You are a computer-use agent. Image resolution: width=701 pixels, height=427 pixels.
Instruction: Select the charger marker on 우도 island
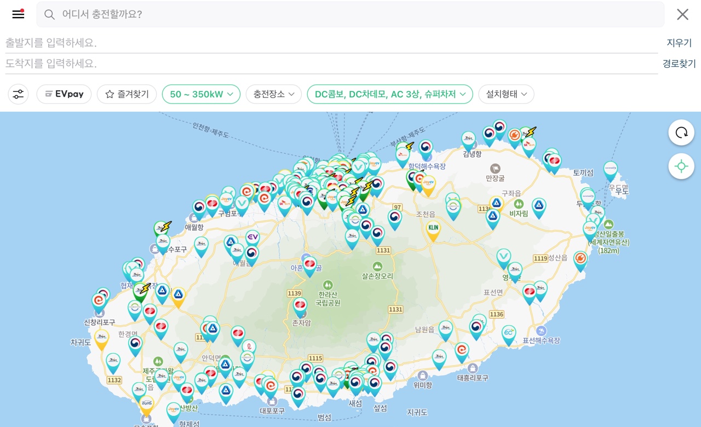click(610, 170)
